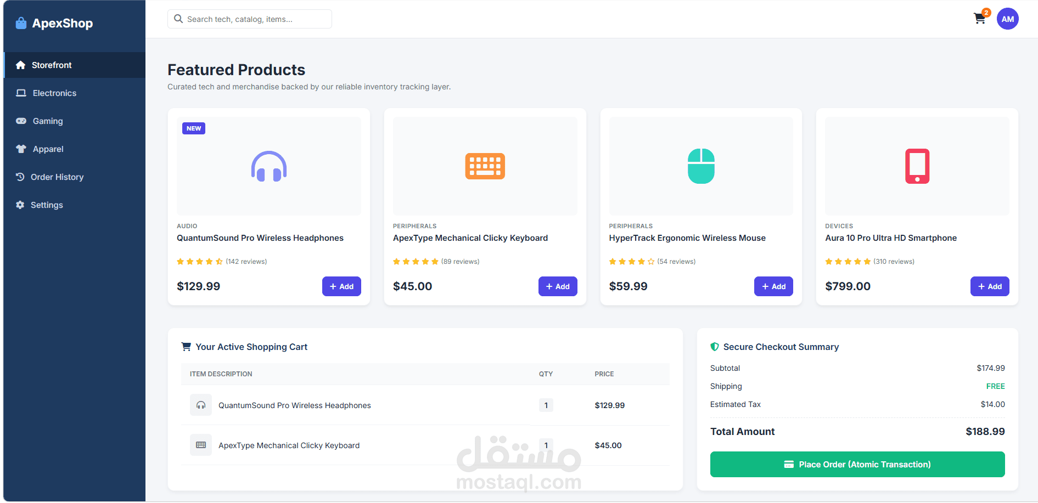Screen dimensions: 1038x503
Task: Add ApexType Mechanical Clicky Keyboard to cart
Action: 558,286
